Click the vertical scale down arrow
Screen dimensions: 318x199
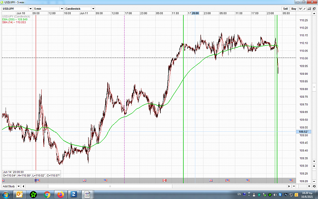point(314,161)
